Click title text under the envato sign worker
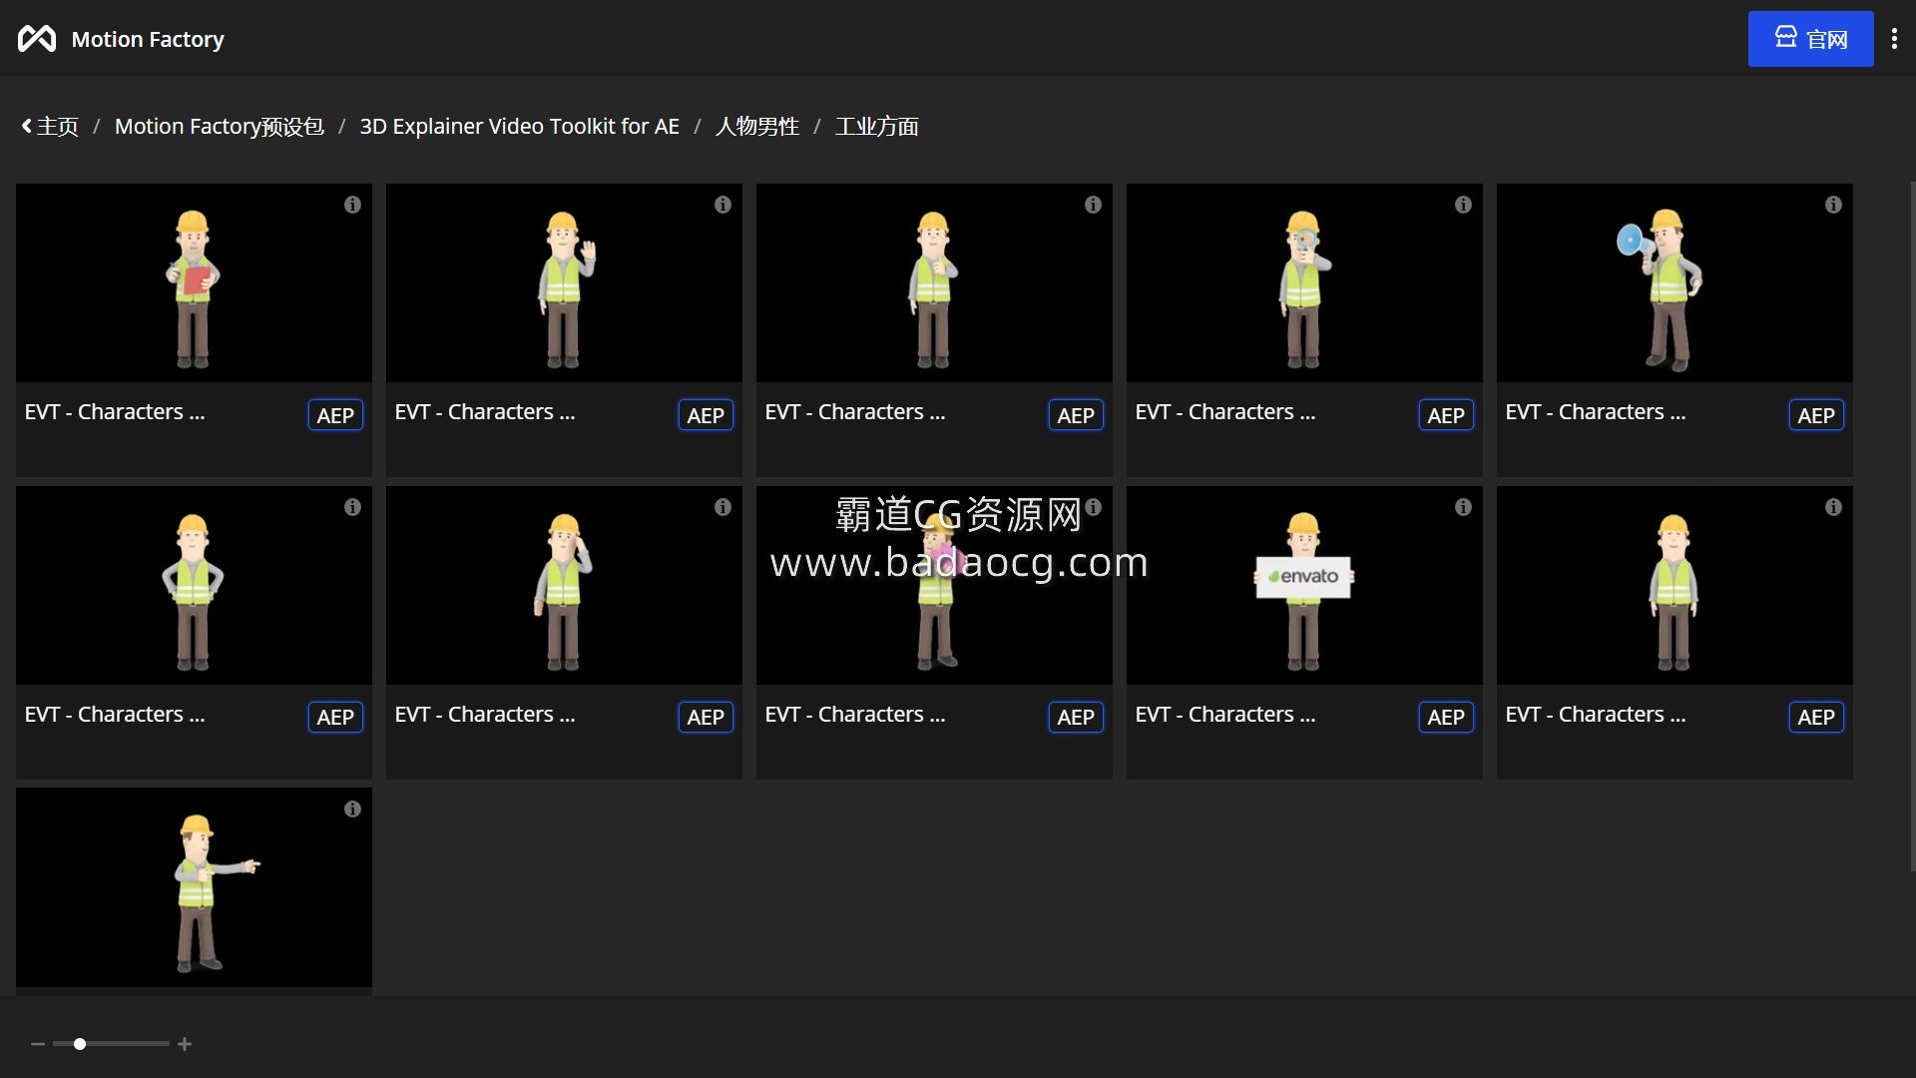The height and width of the screenshot is (1078, 1916). tap(1225, 714)
